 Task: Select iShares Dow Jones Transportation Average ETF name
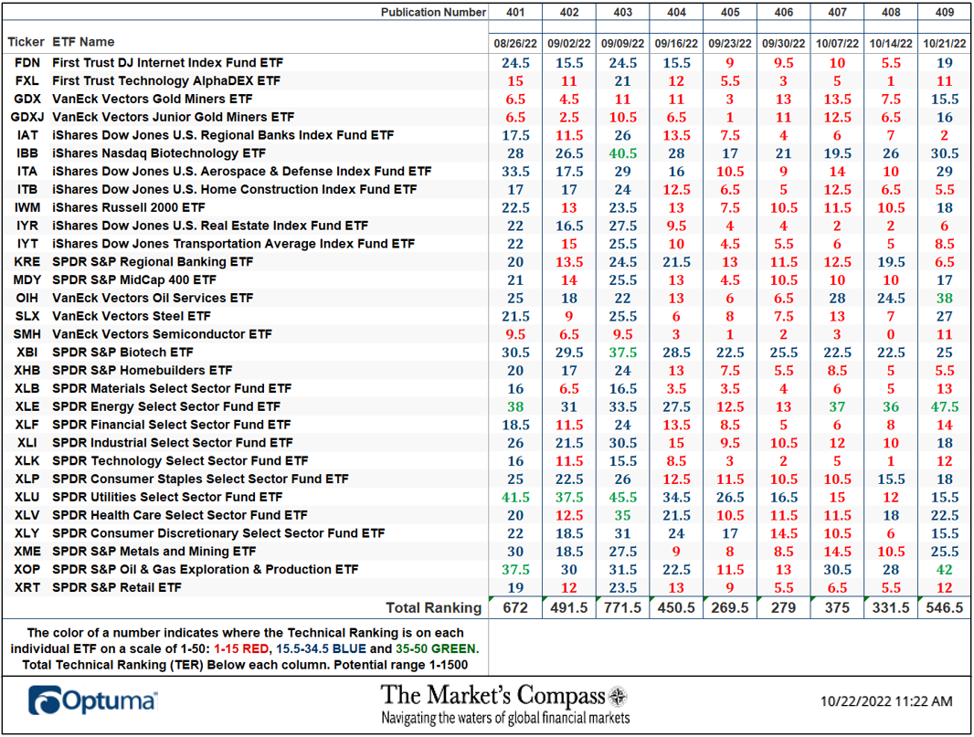tap(233, 244)
